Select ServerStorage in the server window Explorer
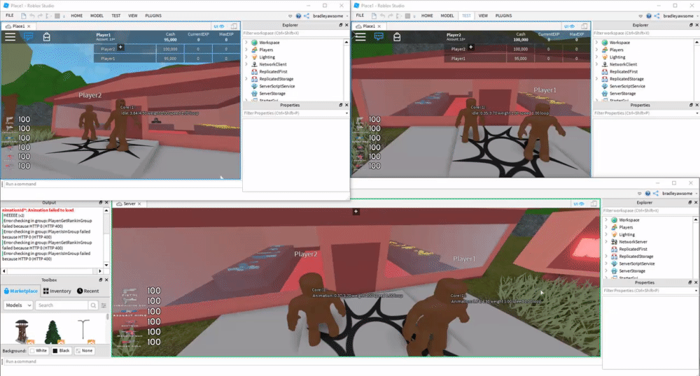The height and width of the screenshot is (376, 700). [x=631, y=271]
